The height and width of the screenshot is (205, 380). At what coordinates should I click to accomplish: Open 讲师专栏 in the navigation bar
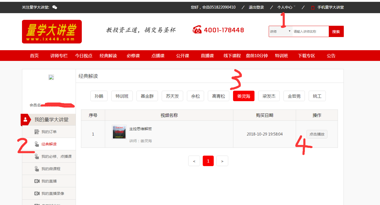[x=59, y=56]
